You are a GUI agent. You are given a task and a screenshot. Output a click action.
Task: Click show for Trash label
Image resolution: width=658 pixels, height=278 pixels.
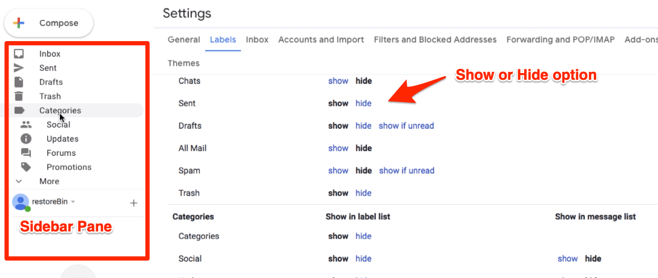338,193
